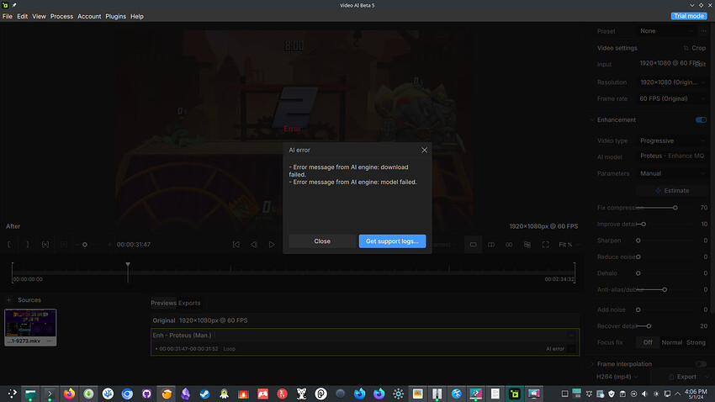
Task: Open the Edit menu
Action: pos(23,17)
